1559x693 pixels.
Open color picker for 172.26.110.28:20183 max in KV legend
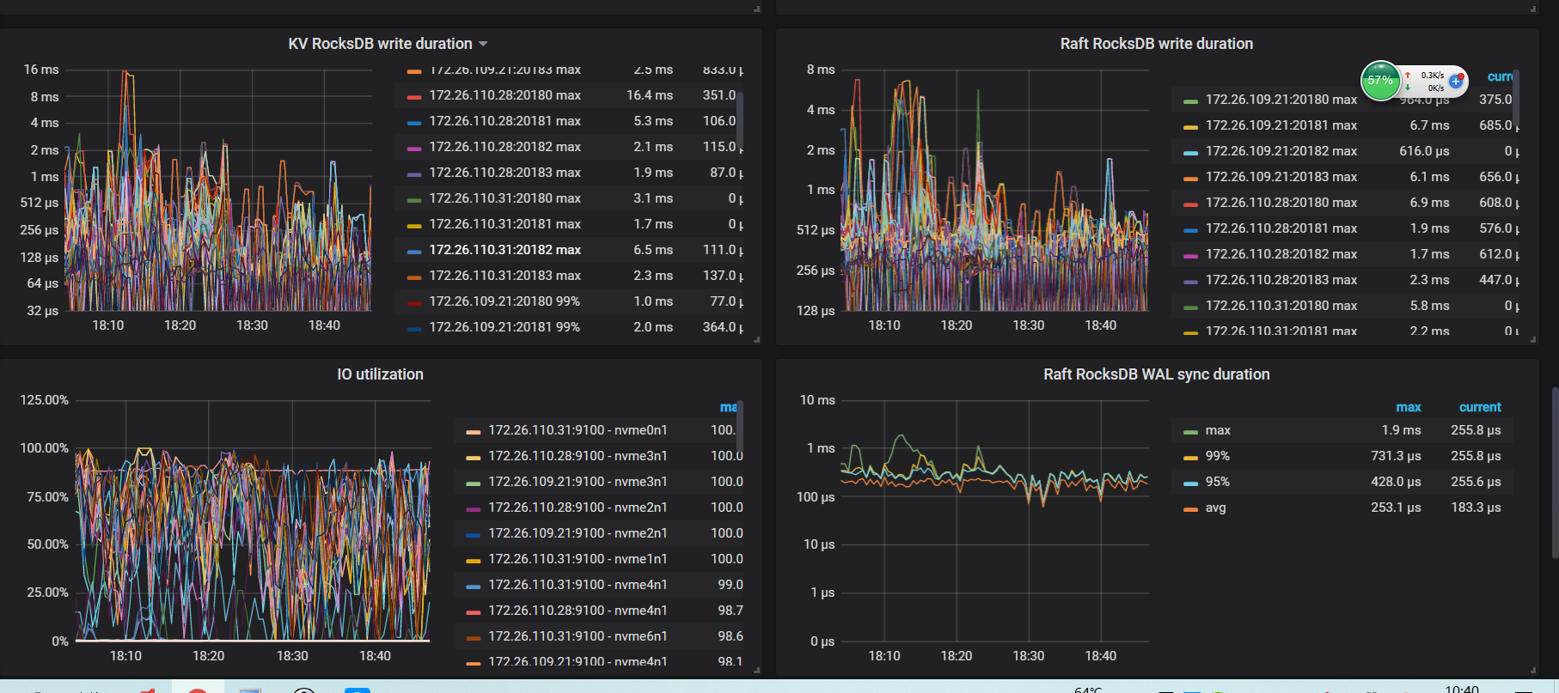click(x=414, y=173)
